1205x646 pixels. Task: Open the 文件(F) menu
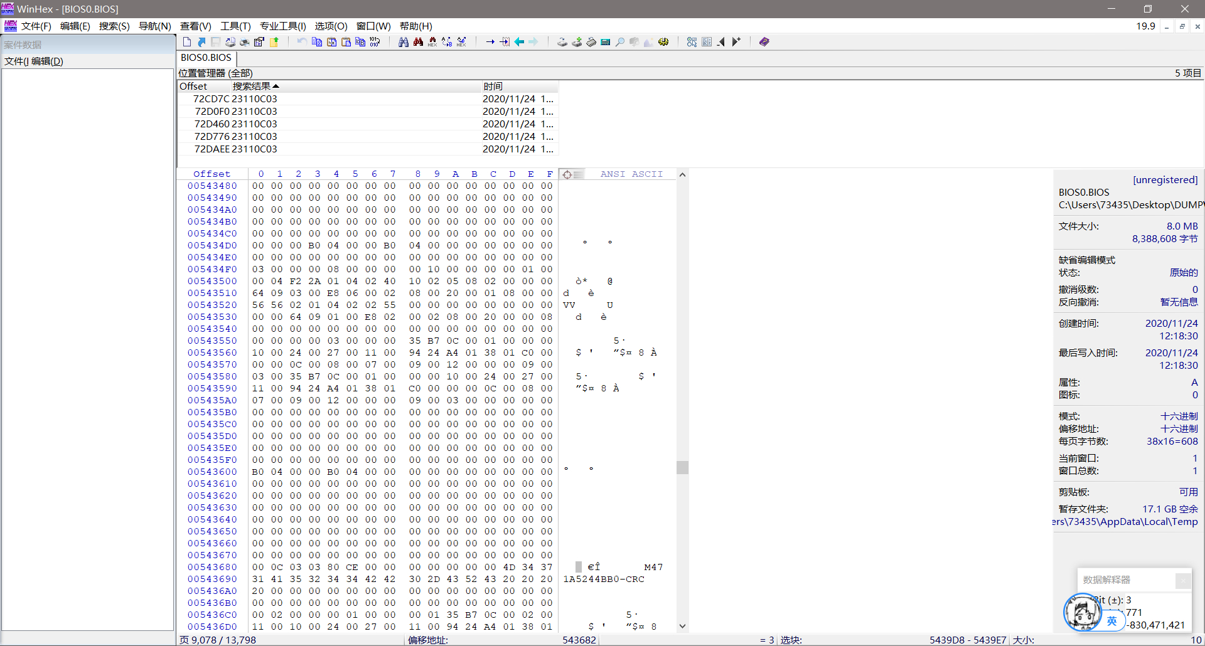click(x=36, y=26)
